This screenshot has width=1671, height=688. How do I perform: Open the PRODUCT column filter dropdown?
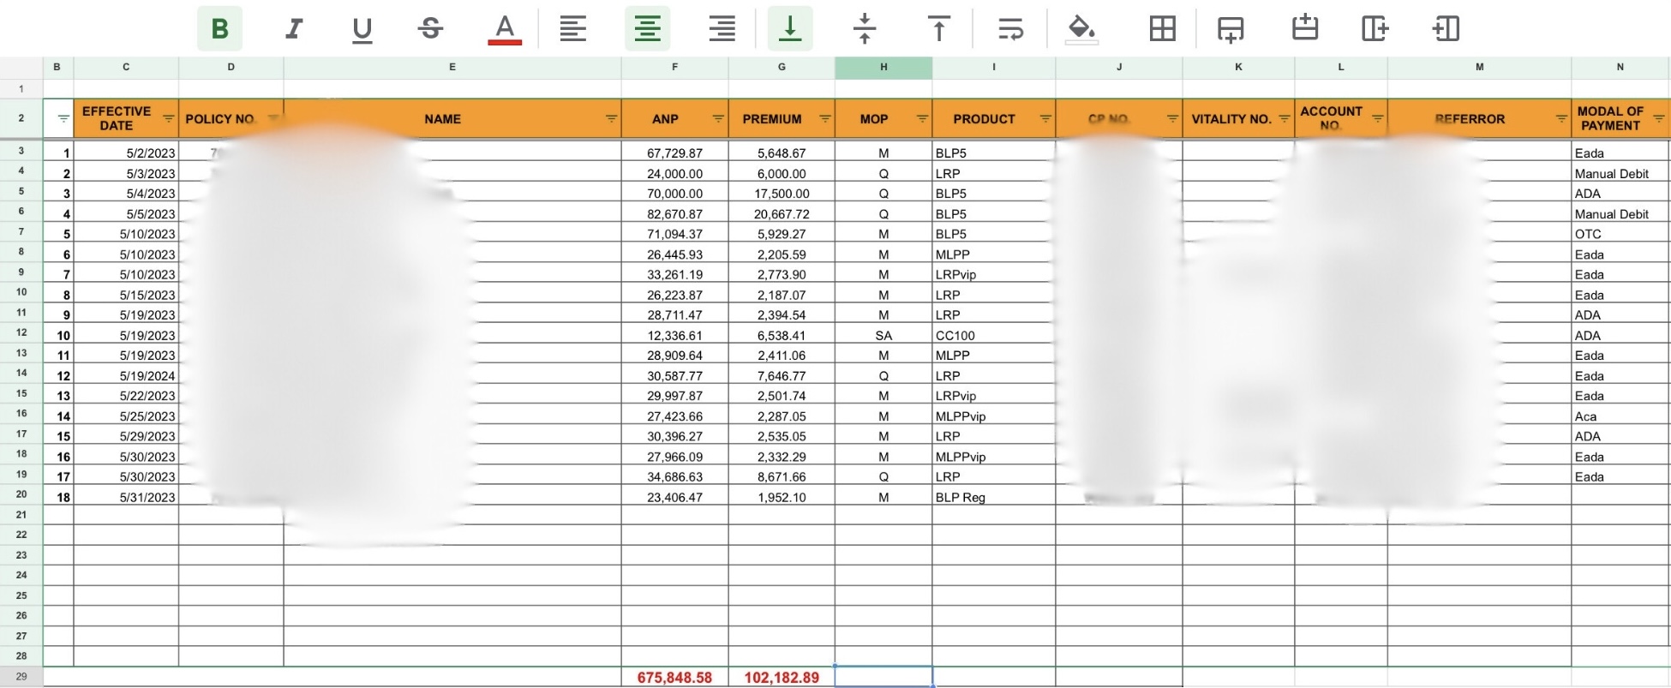(1045, 119)
